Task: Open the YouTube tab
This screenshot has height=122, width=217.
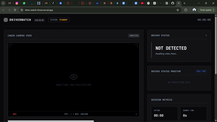Action: (142, 3)
